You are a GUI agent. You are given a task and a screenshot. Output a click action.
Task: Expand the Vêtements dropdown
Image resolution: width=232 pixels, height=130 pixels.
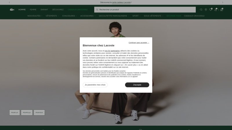pos(52,16)
